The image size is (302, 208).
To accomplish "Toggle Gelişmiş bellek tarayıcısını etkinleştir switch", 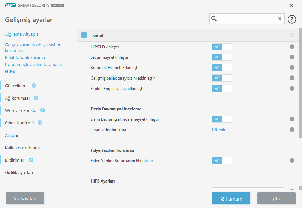I will [x=222, y=78].
